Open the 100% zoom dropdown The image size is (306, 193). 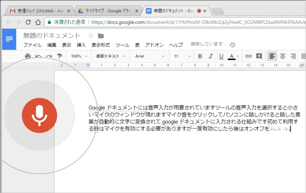(79, 56)
